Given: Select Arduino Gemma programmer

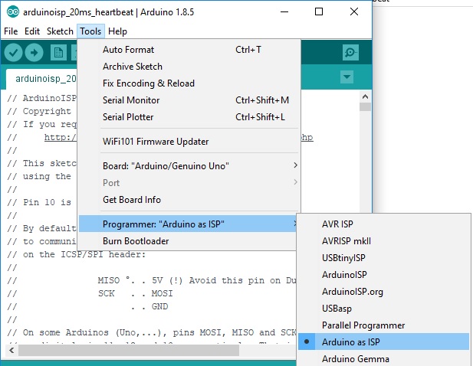Looking at the screenshot, I should pos(383,359).
